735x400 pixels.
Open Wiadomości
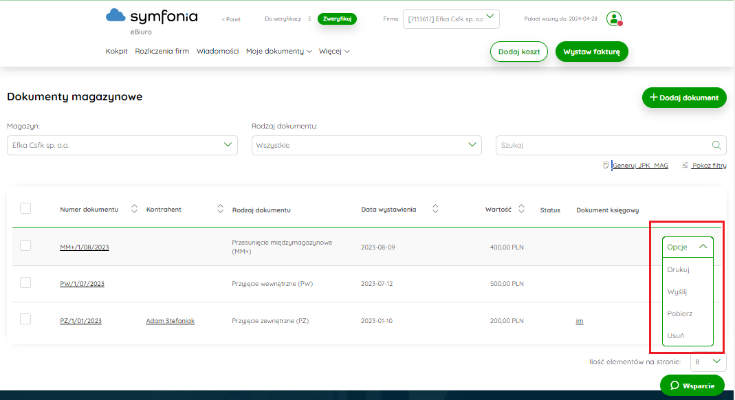pyautogui.click(x=217, y=51)
